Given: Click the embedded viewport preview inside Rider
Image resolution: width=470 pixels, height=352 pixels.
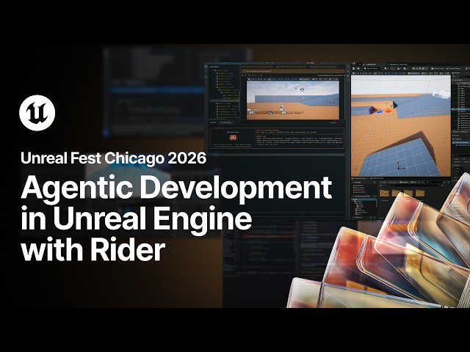Looking at the screenshot, I should point(293,100).
